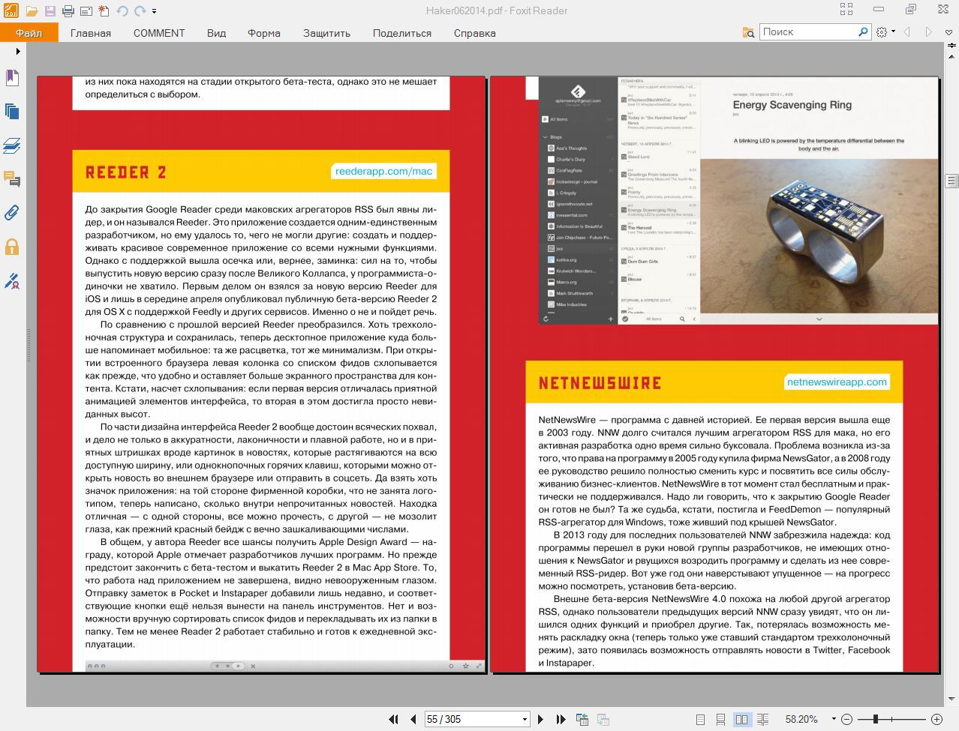Select continuous facing page layout
959x731 pixels.
pos(762,720)
